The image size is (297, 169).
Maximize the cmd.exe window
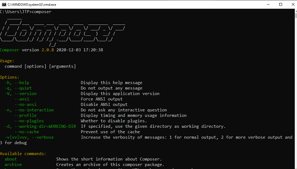(x=281, y=4)
